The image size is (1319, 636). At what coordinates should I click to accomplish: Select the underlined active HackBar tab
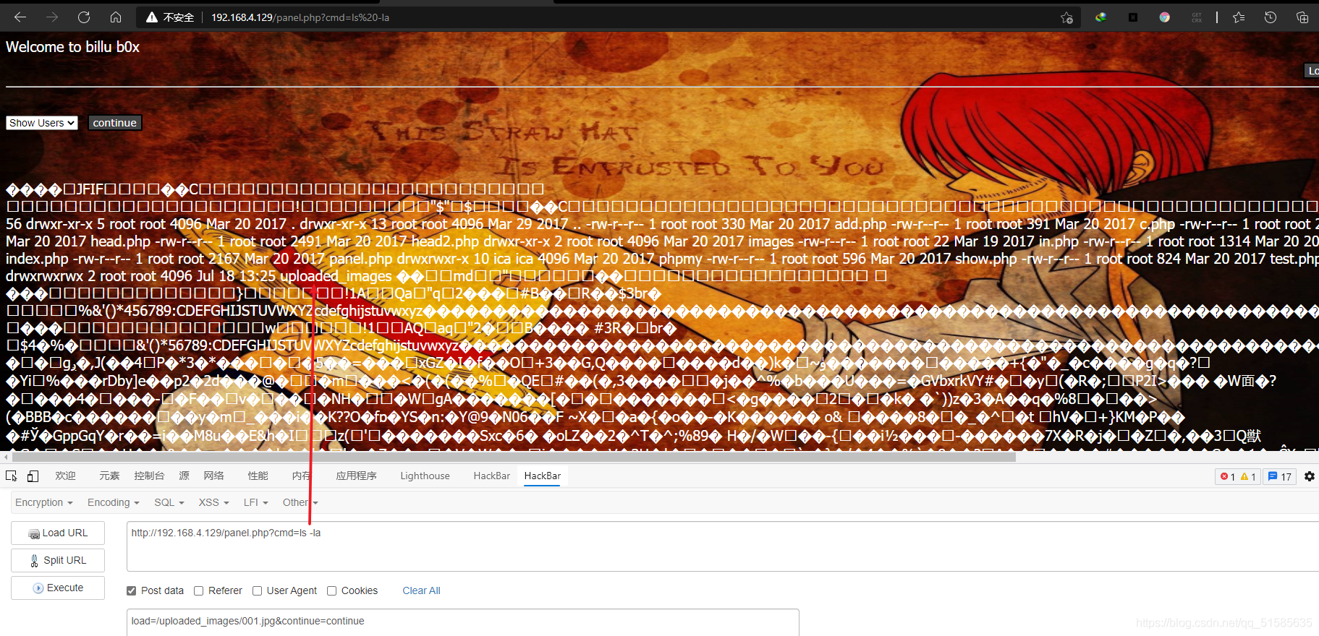pos(543,476)
